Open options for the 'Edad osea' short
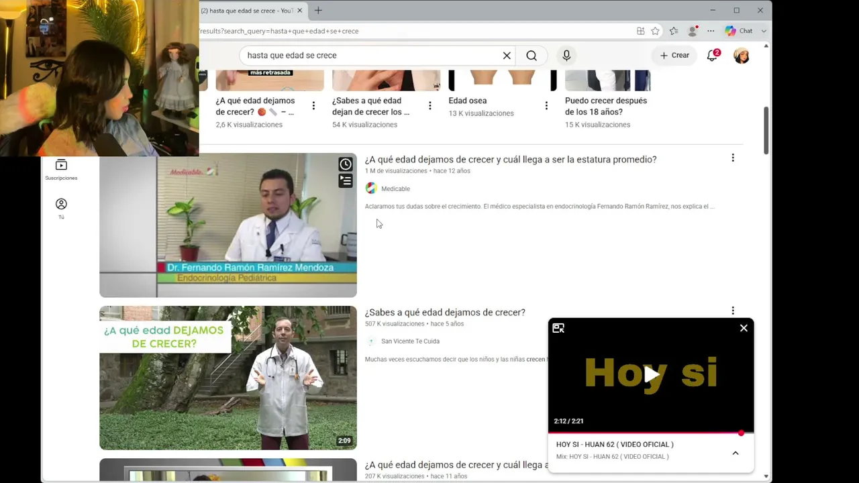This screenshot has width=859, height=483. click(x=546, y=105)
